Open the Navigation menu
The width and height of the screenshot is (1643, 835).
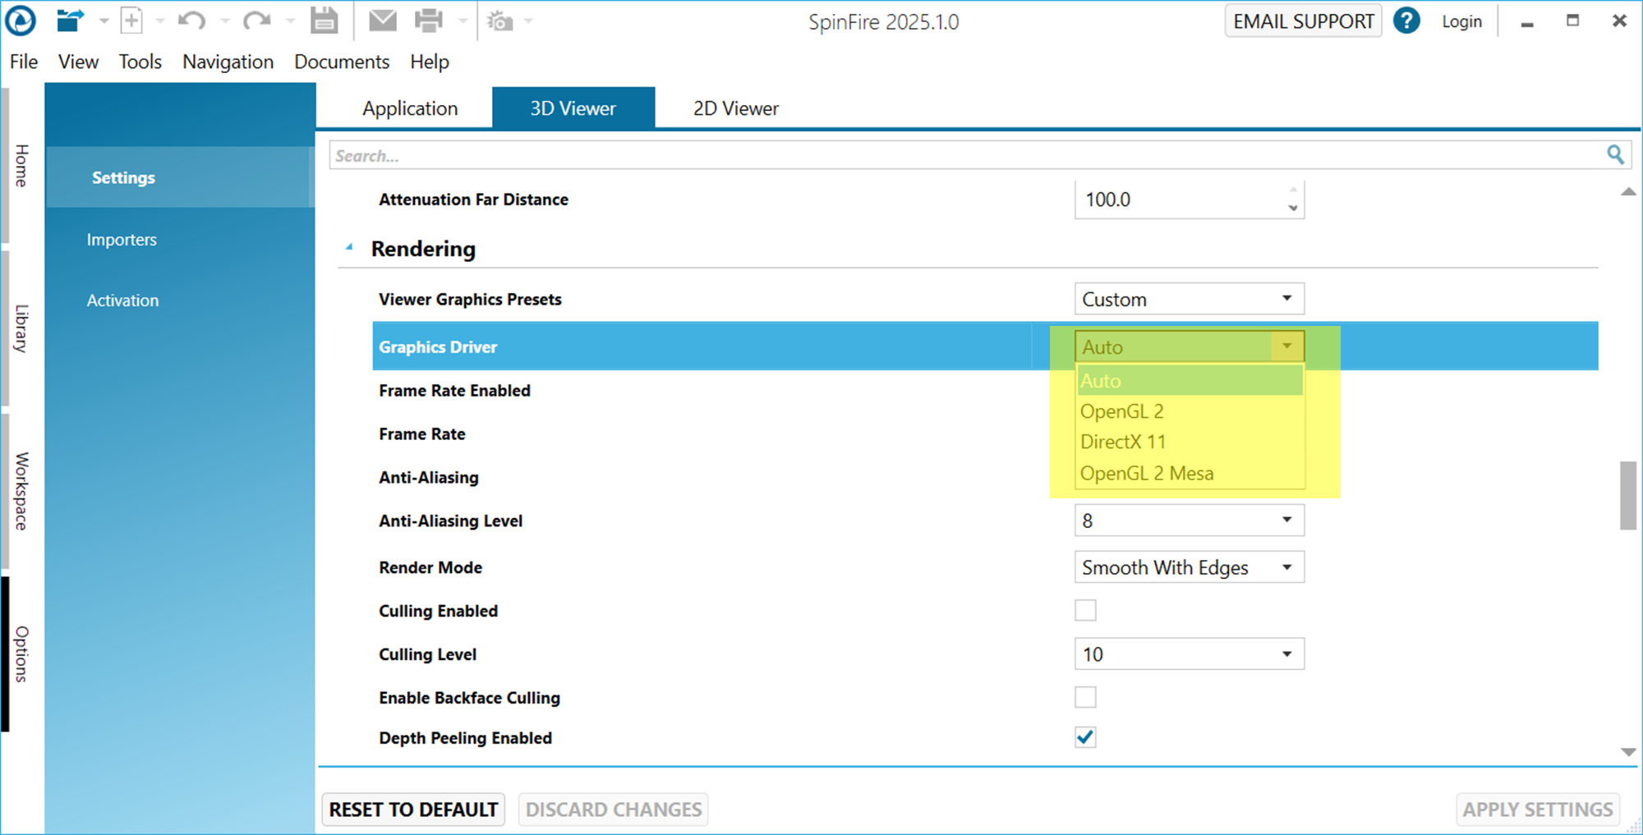coord(228,62)
